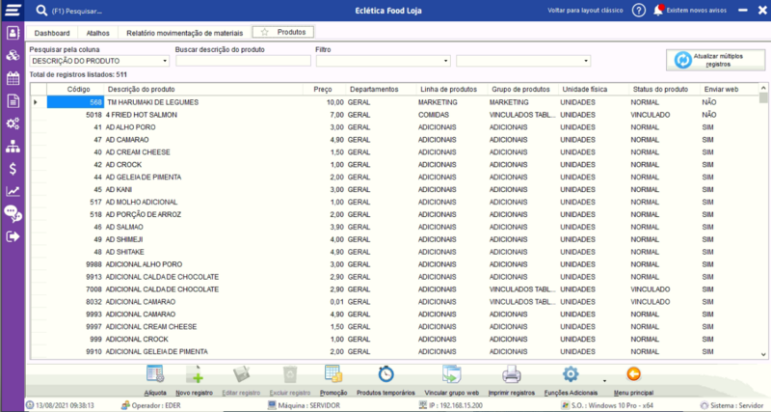Toggle the star favorite on Produtos tab
This screenshot has width=771, height=412.
(264, 32)
